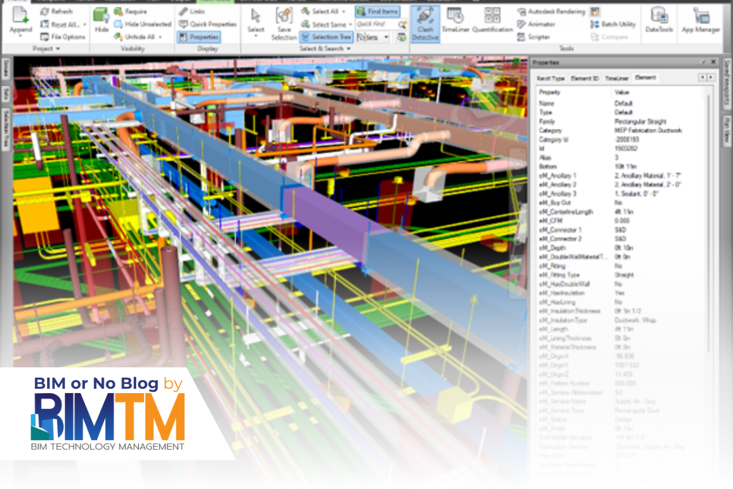Switch to the TimeLiner properties tab
Viewport: 733px width, 489px height.
click(616, 78)
